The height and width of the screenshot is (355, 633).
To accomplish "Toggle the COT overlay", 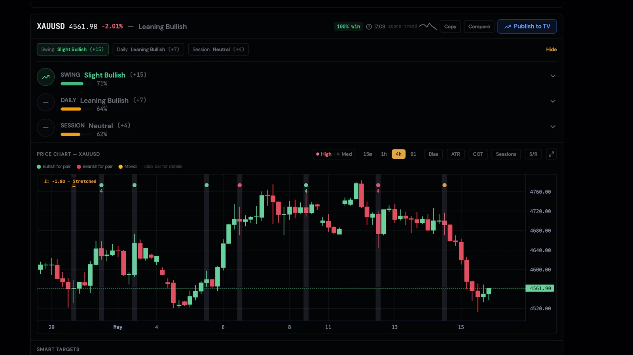I will pyautogui.click(x=478, y=154).
